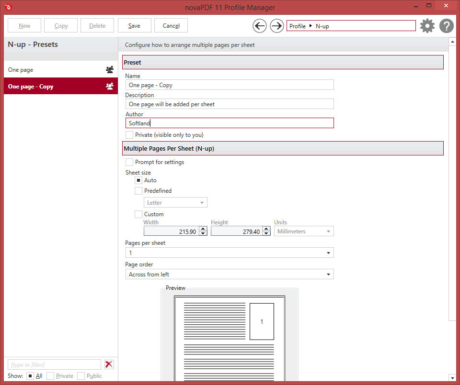Enable the Private (visible only to you) checkbox
460x385 pixels.
pyautogui.click(x=129, y=135)
